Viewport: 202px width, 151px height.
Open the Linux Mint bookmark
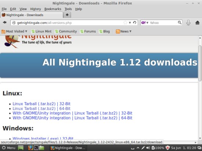pyautogui.click(x=42, y=32)
